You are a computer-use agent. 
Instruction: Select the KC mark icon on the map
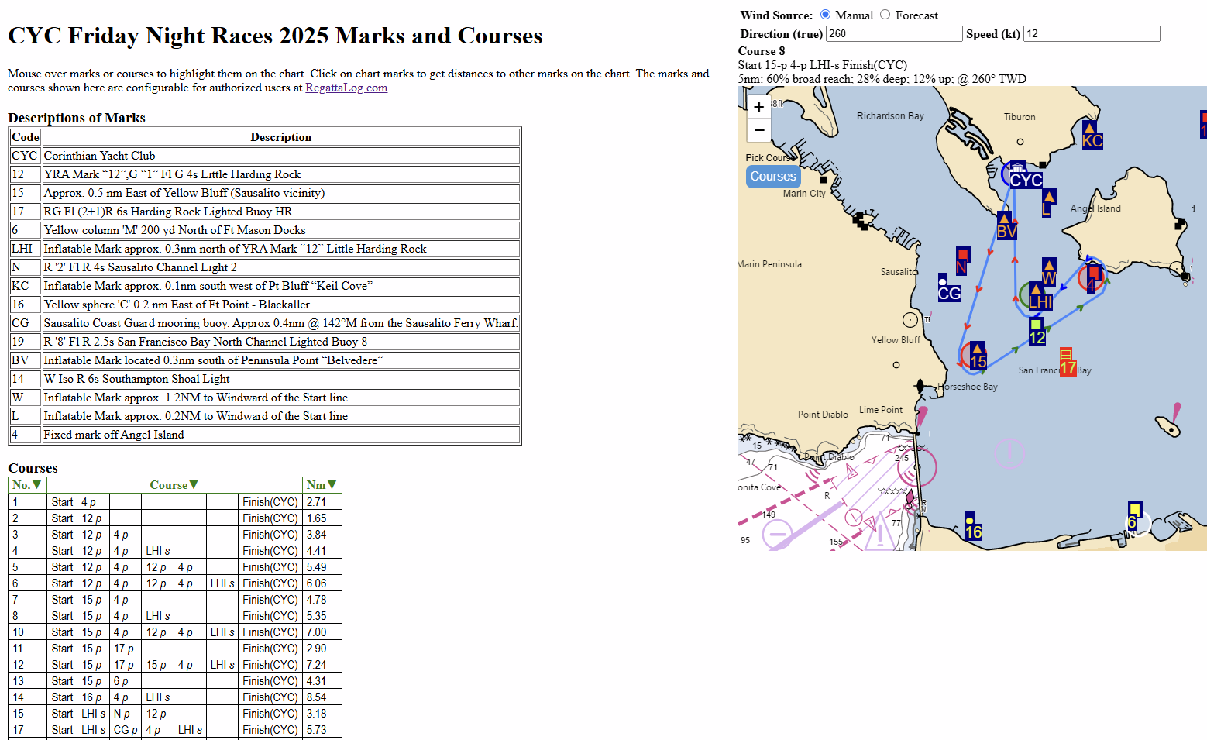point(1092,136)
